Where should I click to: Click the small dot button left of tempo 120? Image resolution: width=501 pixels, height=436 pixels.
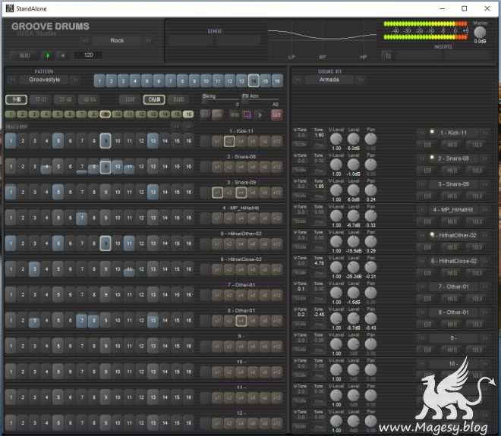[x=63, y=55]
